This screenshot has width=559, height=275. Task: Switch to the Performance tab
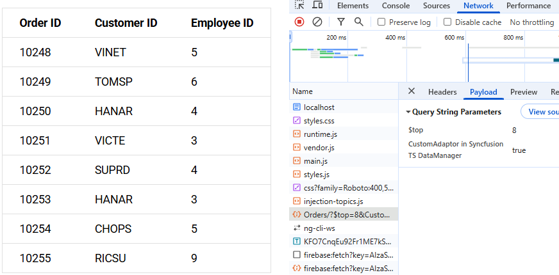pos(528,6)
